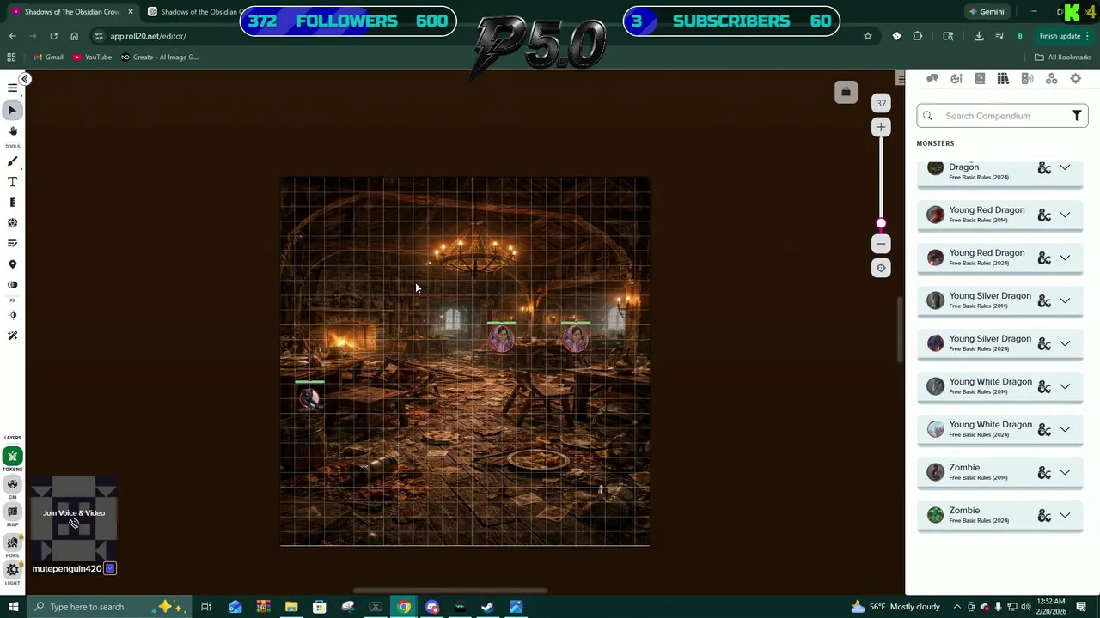Switch to the Map layer
This screenshot has height=618, width=1100.
(x=12, y=512)
